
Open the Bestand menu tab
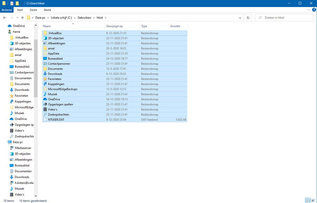(7, 10)
